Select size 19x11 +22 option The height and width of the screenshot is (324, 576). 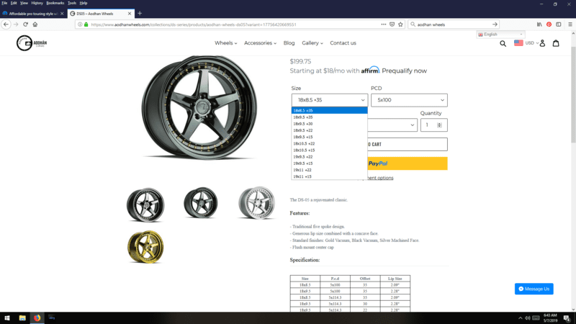click(x=329, y=170)
